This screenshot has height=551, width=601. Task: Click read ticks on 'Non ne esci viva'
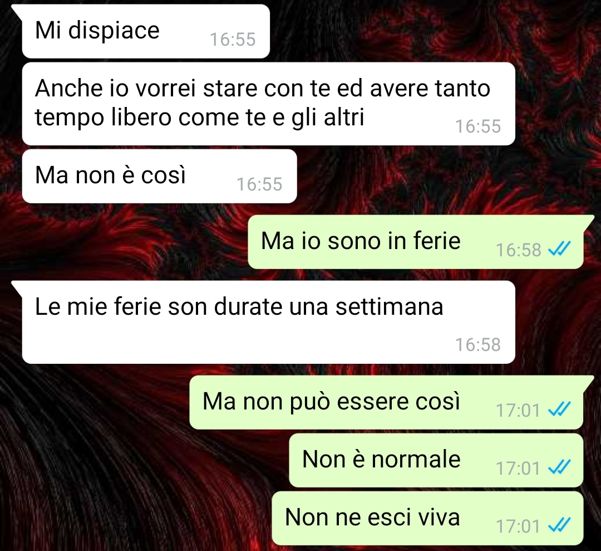pos(559,525)
